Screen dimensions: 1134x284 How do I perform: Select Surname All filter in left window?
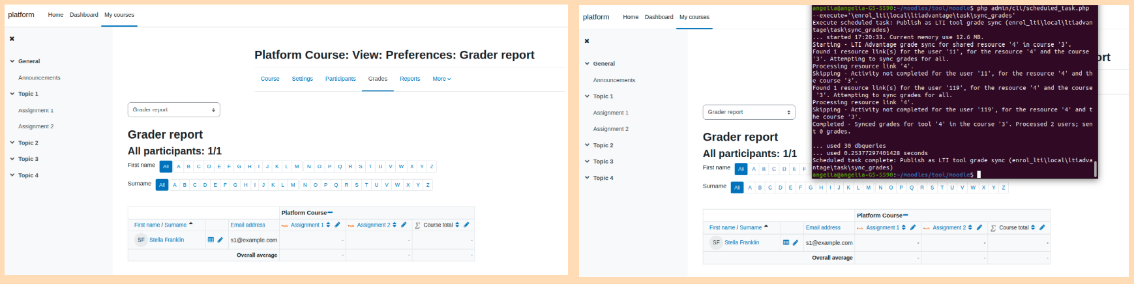[x=162, y=185]
